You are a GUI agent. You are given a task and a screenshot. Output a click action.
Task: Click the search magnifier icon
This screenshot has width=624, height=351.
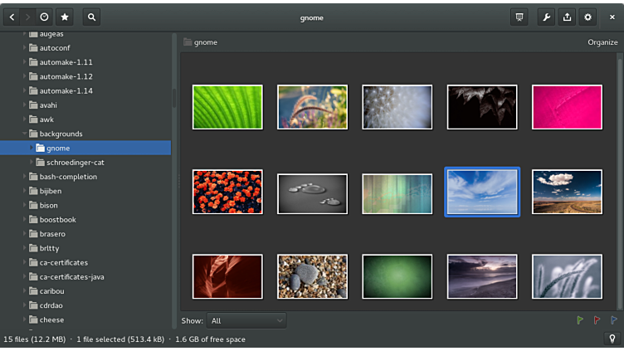(91, 17)
